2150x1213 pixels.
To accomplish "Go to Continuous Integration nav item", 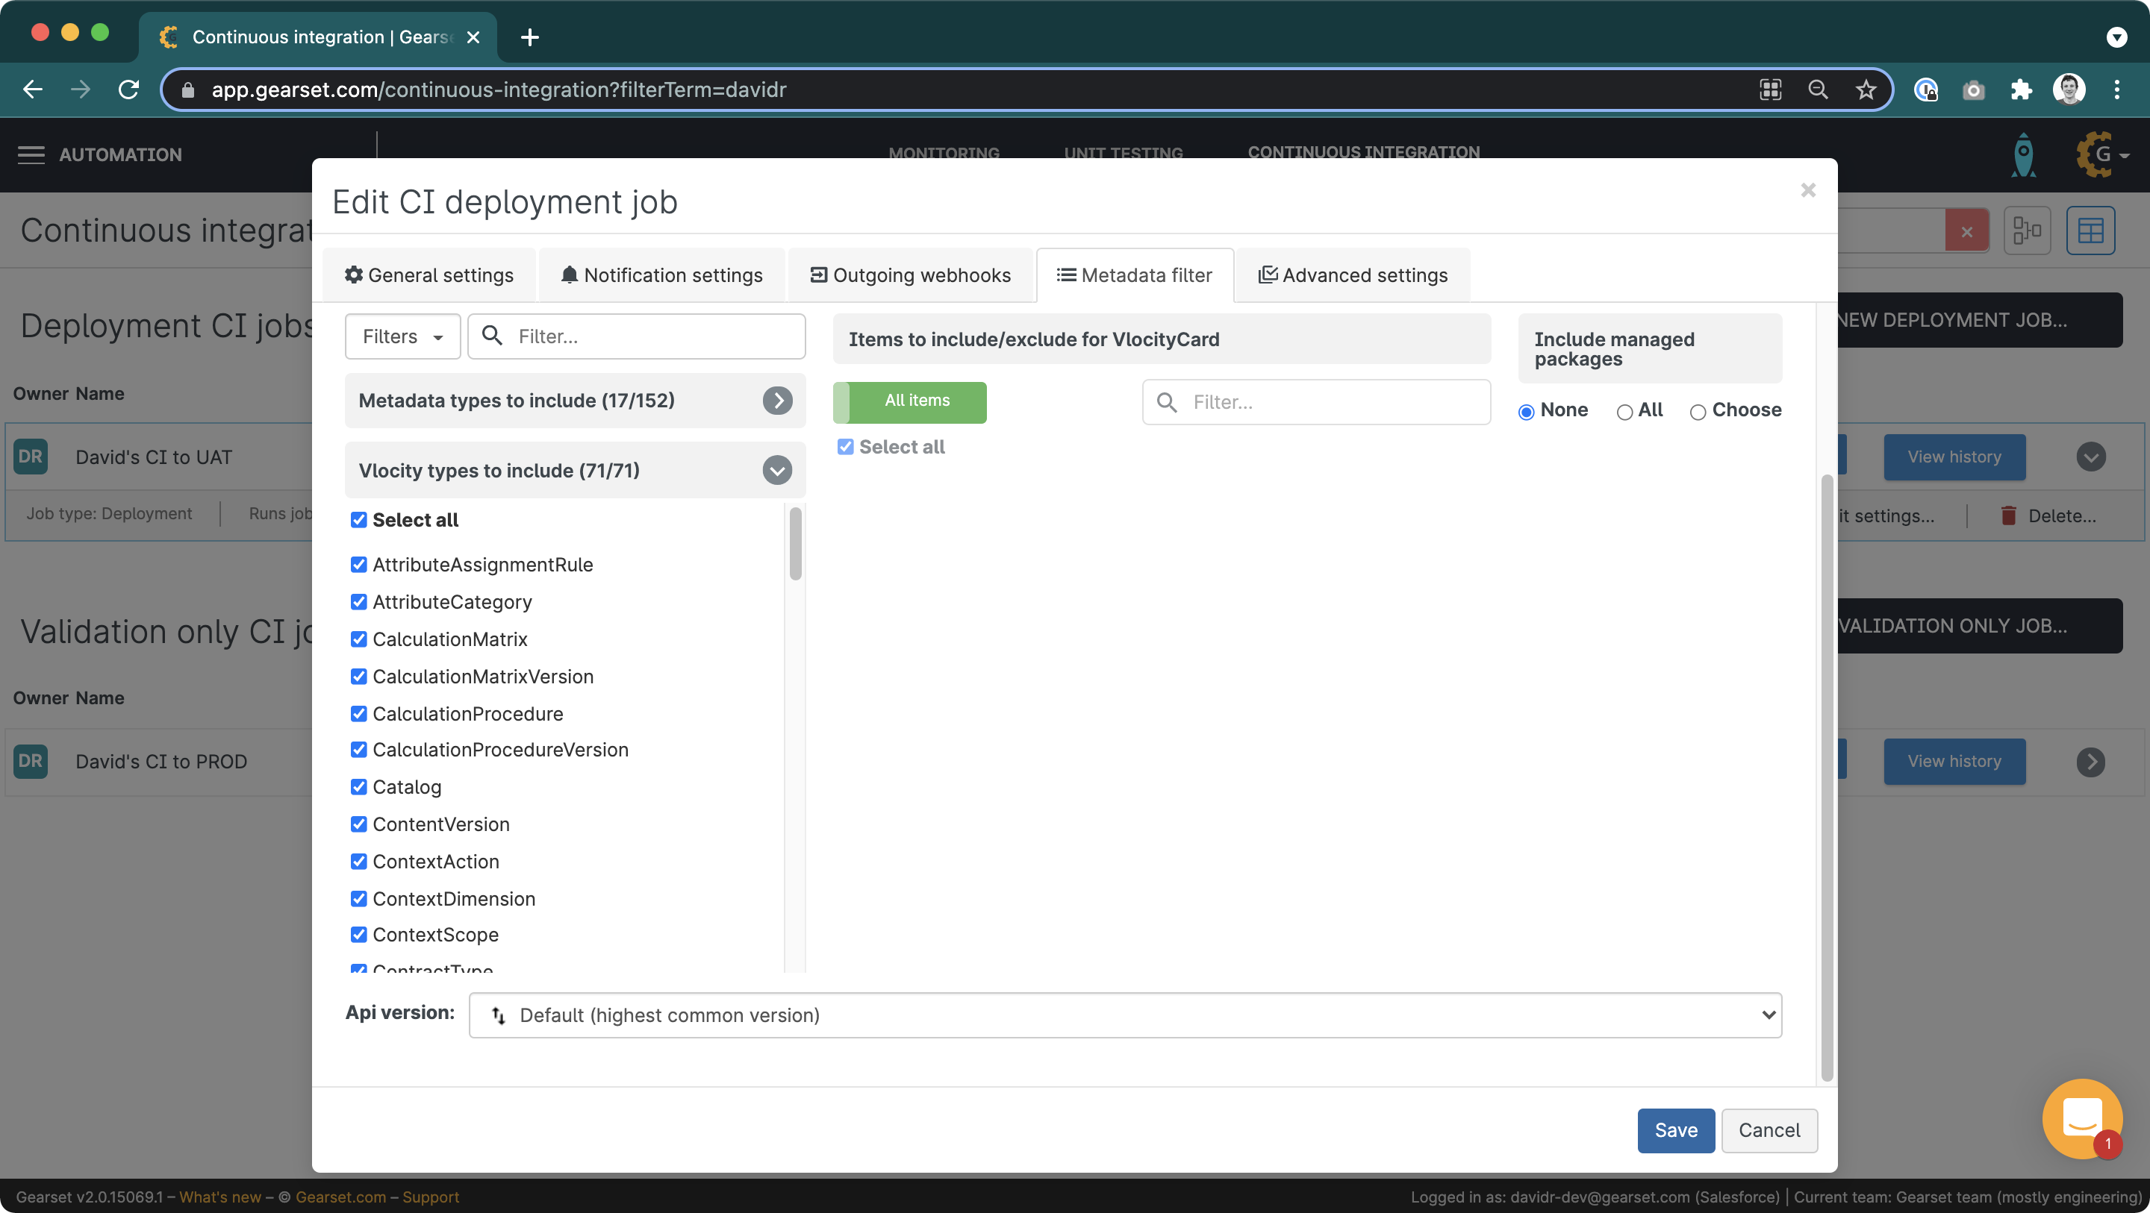I will click(1364, 152).
